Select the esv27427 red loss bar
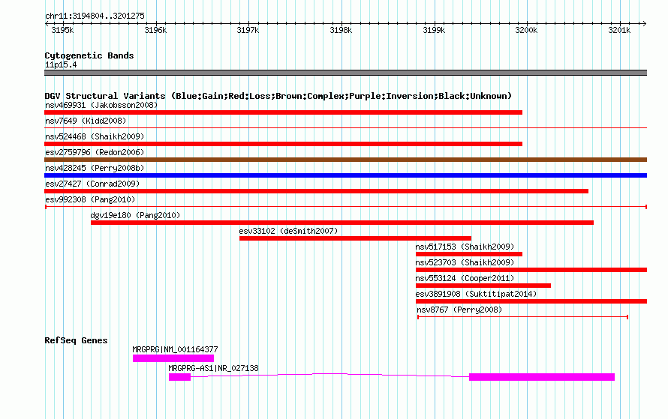This screenshot has width=668, height=419. [317, 191]
